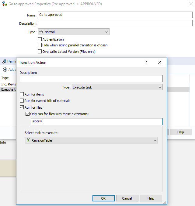Expand the Execute task type dropdown
This screenshot has height=206, width=195.
tap(117, 87)
